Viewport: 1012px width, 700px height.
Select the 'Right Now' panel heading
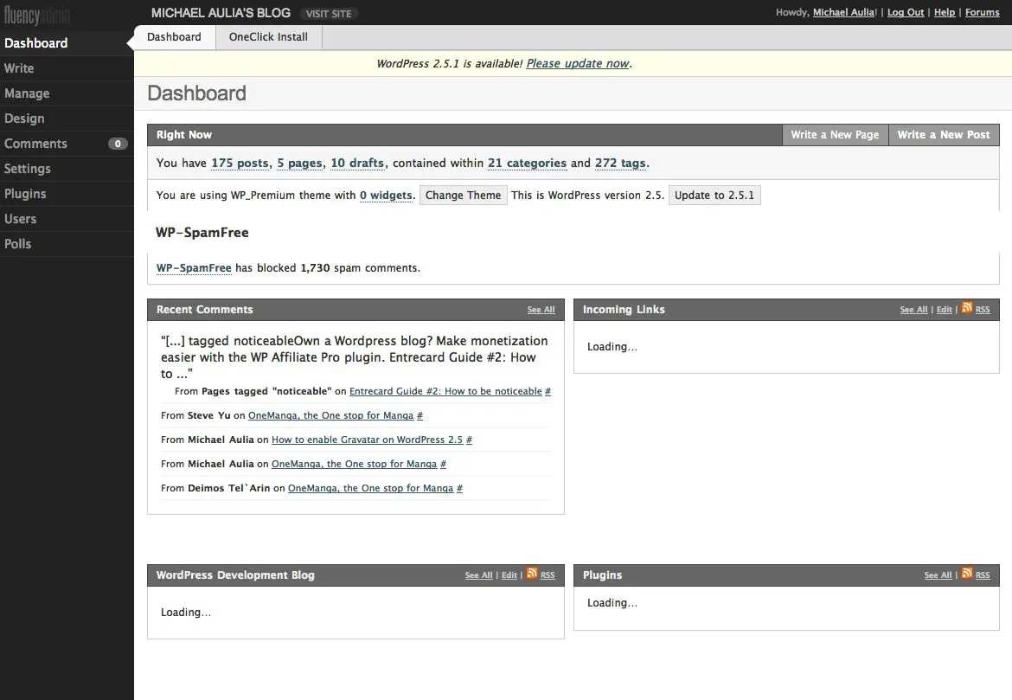coord(184,135)
